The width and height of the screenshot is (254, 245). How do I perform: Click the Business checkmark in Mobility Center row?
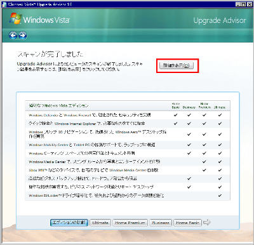[189, 145]
